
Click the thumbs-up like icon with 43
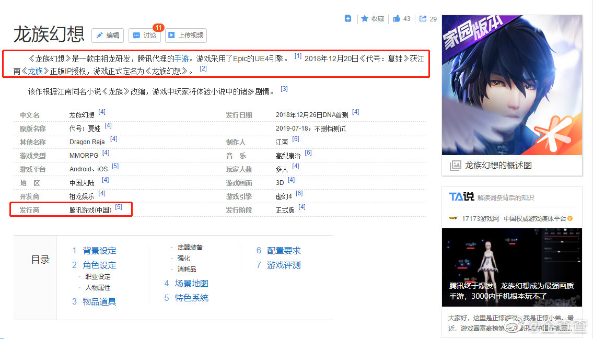coord(397,18)
